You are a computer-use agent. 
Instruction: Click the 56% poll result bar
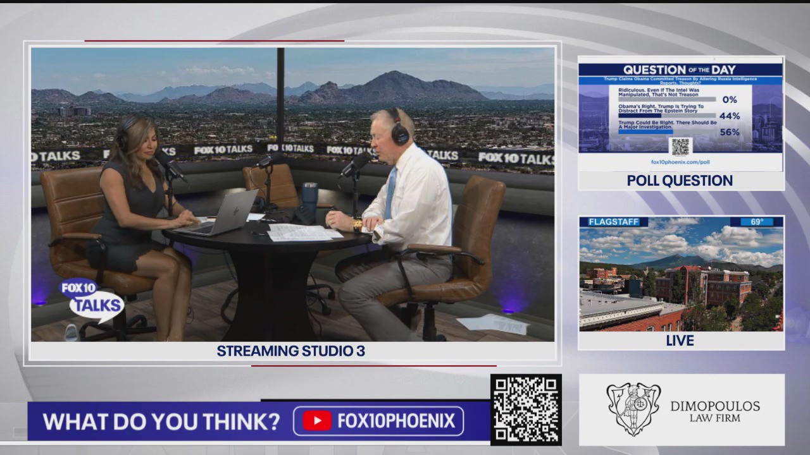(x=645, y=132)
